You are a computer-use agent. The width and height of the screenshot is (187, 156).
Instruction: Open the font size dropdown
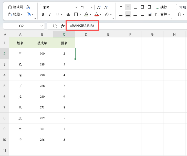coord(92,7)
